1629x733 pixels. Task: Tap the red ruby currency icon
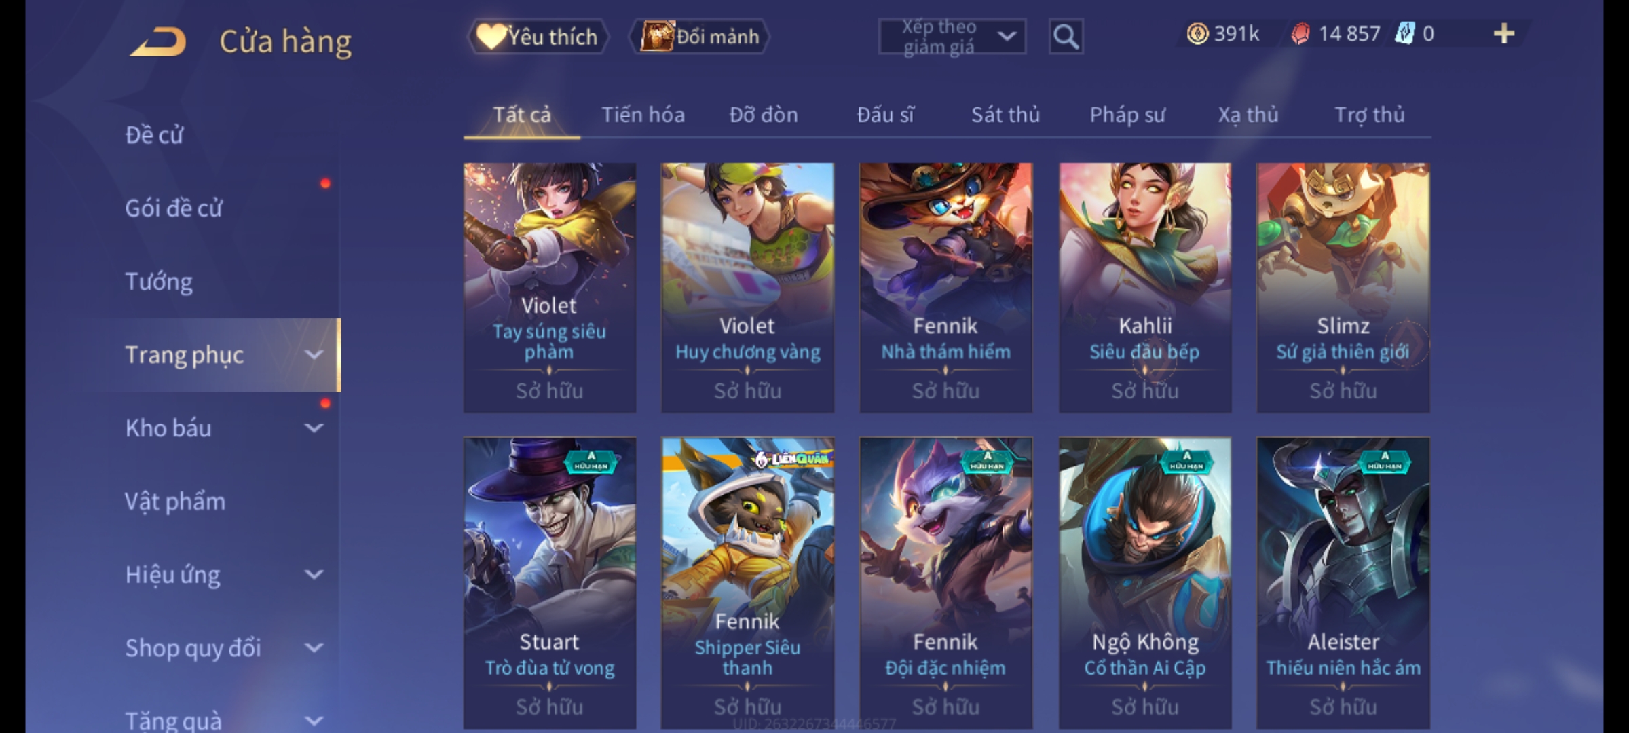1300,34
